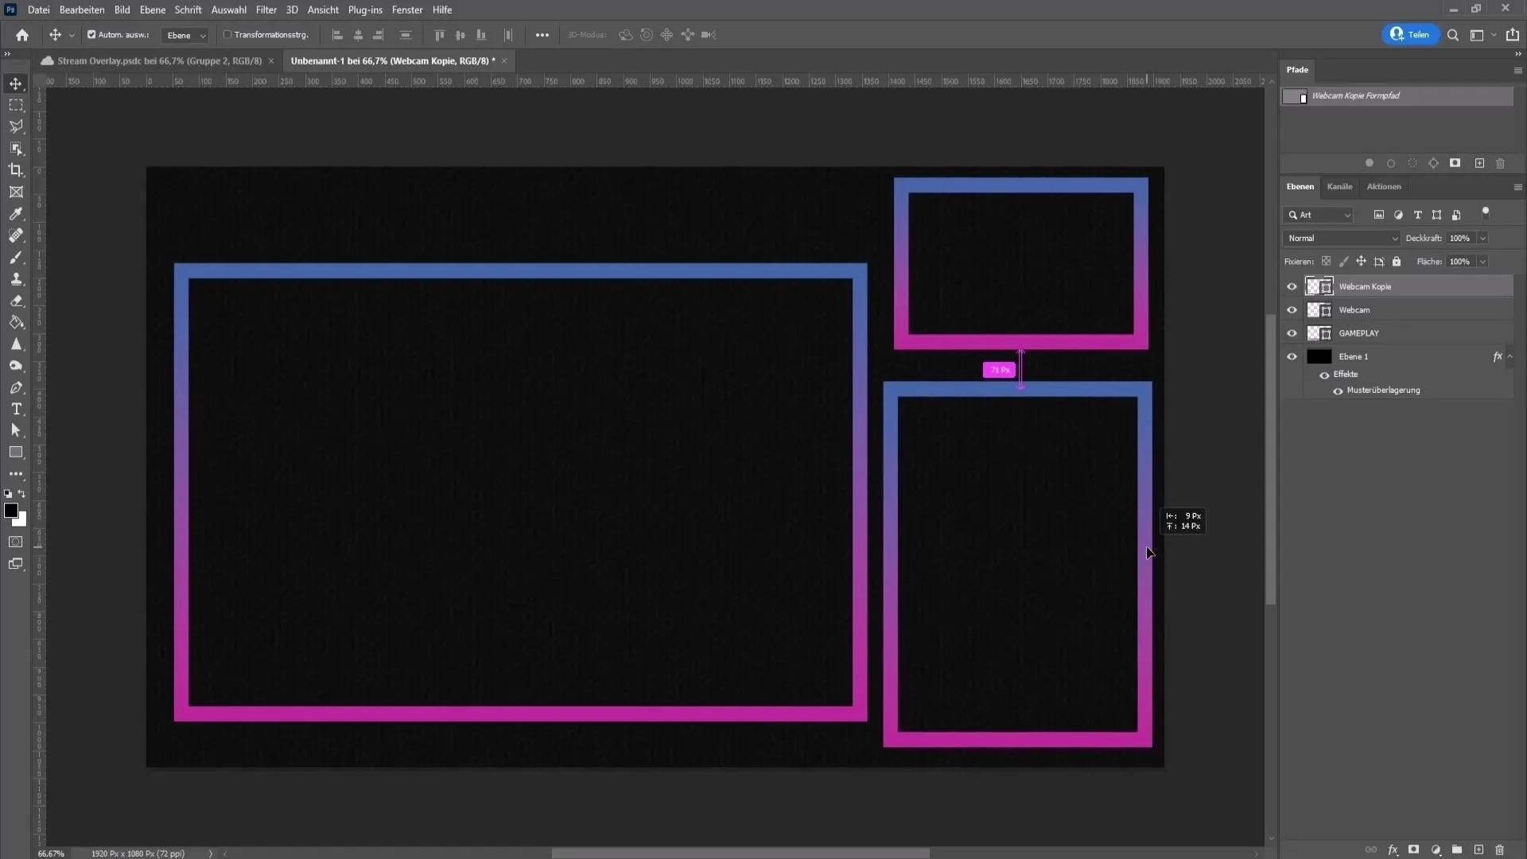Add a layer style with fx button
The width and height of the screenshot is (1527, 859).
point(1393,849)
